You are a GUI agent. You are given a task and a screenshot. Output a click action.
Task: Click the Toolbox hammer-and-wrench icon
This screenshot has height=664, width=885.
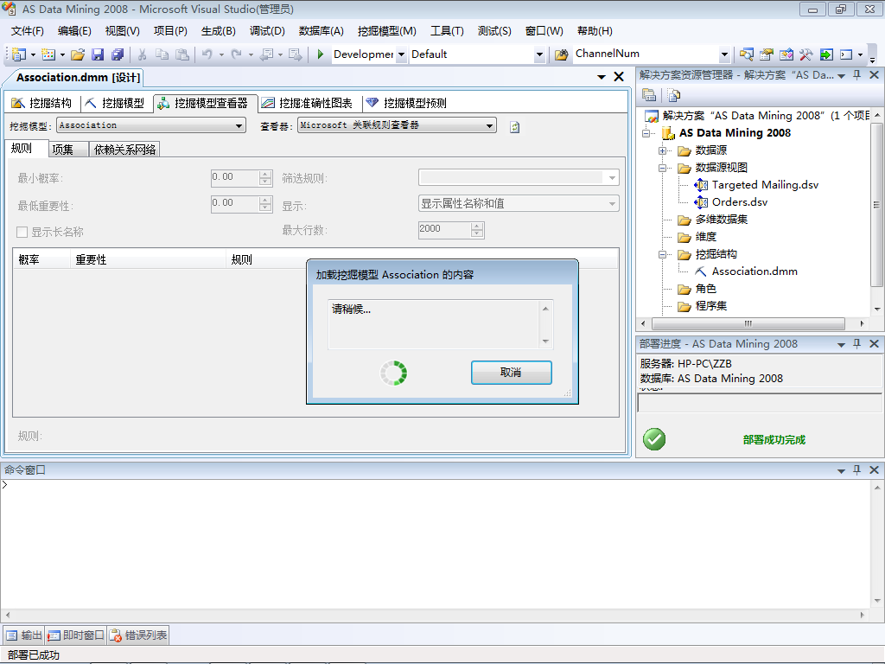[x=806, y=54]
